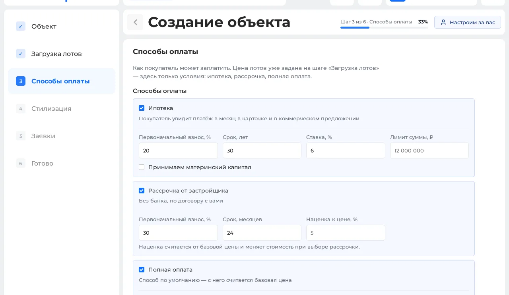509x295 pixels.
Task: Open the Стилизация step
Action: point(62,108)
